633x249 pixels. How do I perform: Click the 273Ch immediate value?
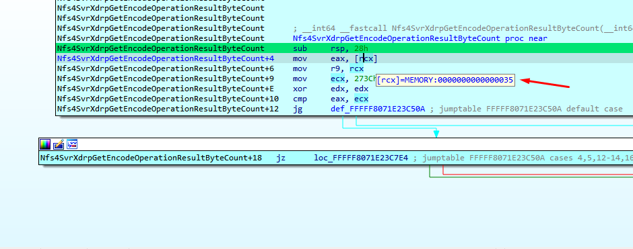tap(364, 79)
